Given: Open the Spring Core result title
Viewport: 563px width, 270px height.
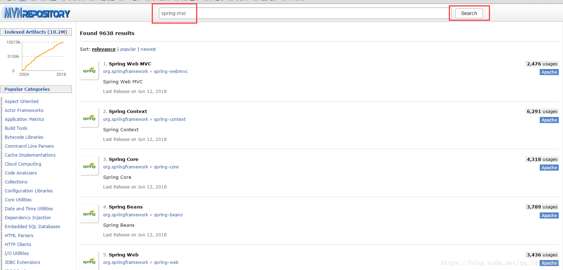Looking at the screenshot, I should coord(123,159).
